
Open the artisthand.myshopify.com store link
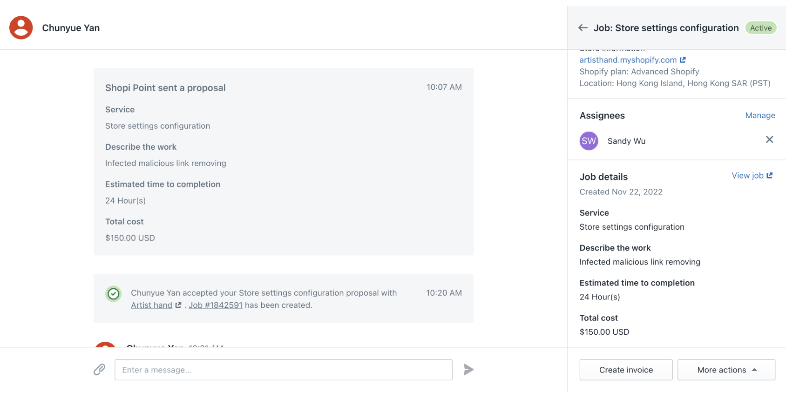[628, 60]
